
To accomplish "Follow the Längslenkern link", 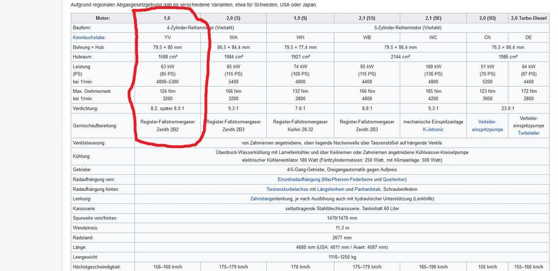I will tap(331, 189).
